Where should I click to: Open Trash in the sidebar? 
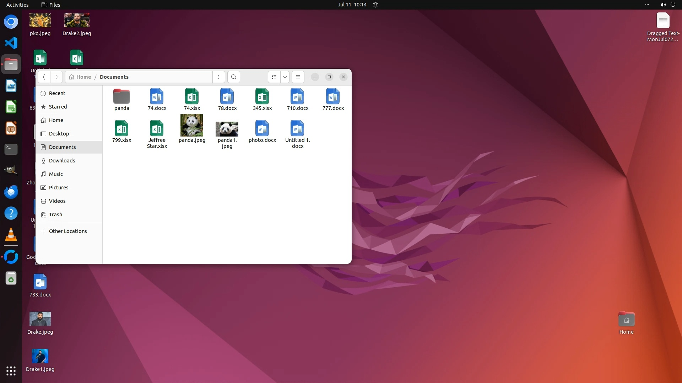(x=55, y=215)
